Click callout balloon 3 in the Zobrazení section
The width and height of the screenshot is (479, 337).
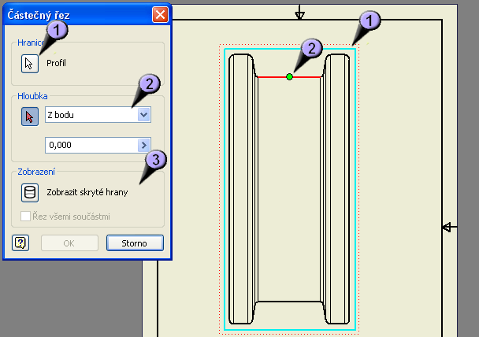154,160
